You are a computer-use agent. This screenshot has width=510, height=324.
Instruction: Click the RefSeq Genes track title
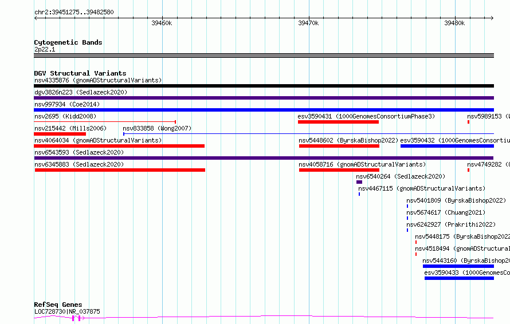click(x=58, y=305)
